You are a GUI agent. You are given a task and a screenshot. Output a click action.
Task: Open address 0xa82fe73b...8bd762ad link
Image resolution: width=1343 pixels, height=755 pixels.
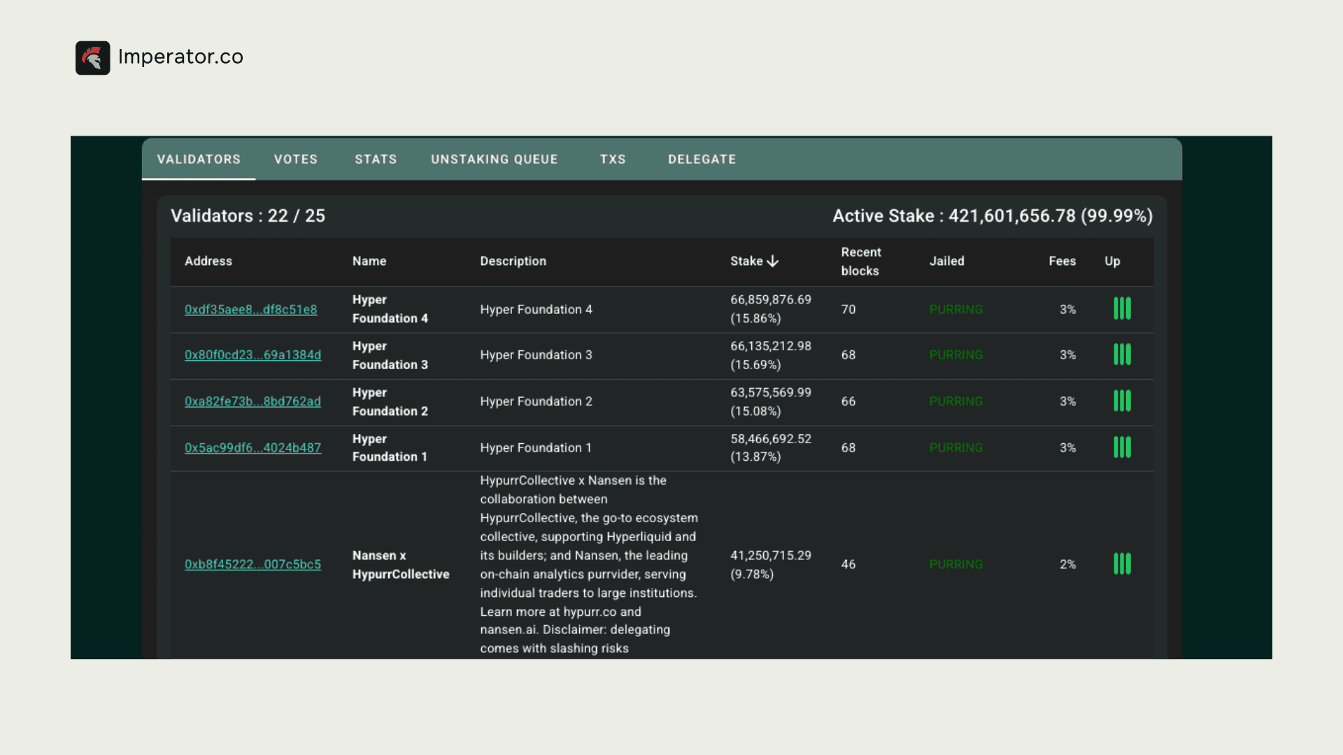pyautogui.click(x=253, y=401)
